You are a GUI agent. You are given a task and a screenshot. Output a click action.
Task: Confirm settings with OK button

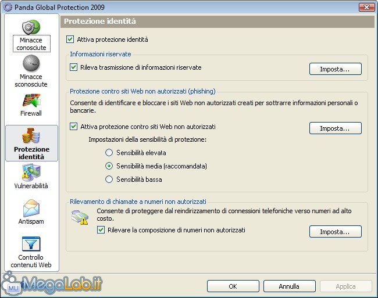[233, 286]
